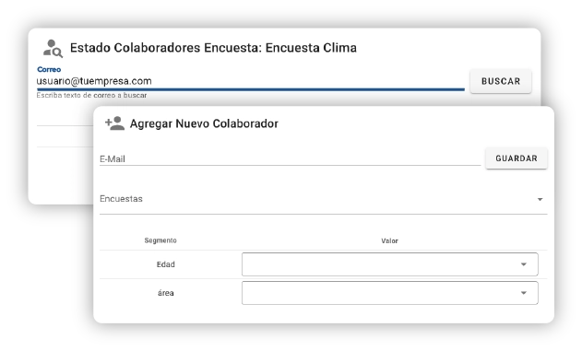Screen dimensions: 582x351
Task: Click the 'Segmento' column header
Action: pyautogui.click(x=160, y=240)
